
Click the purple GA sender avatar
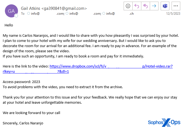[x=11, y=11]
